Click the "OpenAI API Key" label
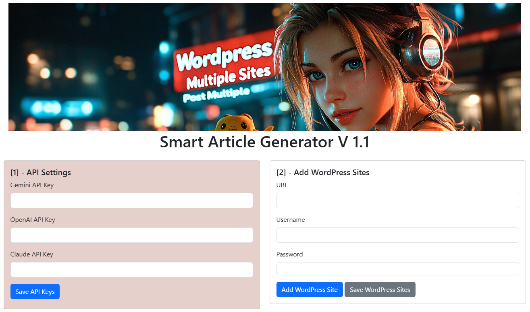This screenshot has width=530, height=312. [33, 220]
